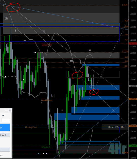Screen dimensions: 137x159
Task: Select the MonthlyPivot line label
Action: [x=31, y=127]
